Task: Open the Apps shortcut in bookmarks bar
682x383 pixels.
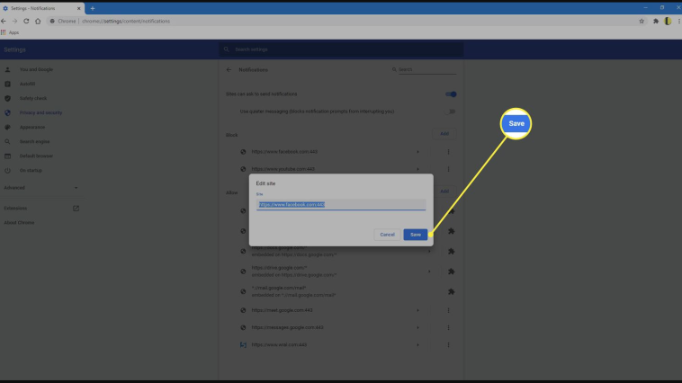Action: [x=10, y=32]
